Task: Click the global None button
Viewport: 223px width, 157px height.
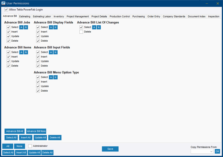Action: pyautogui.click(x=19, y=146)
